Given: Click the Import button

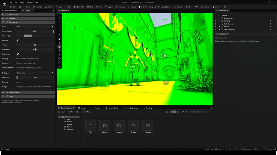Looking at the screenshot, I should 62,112.
